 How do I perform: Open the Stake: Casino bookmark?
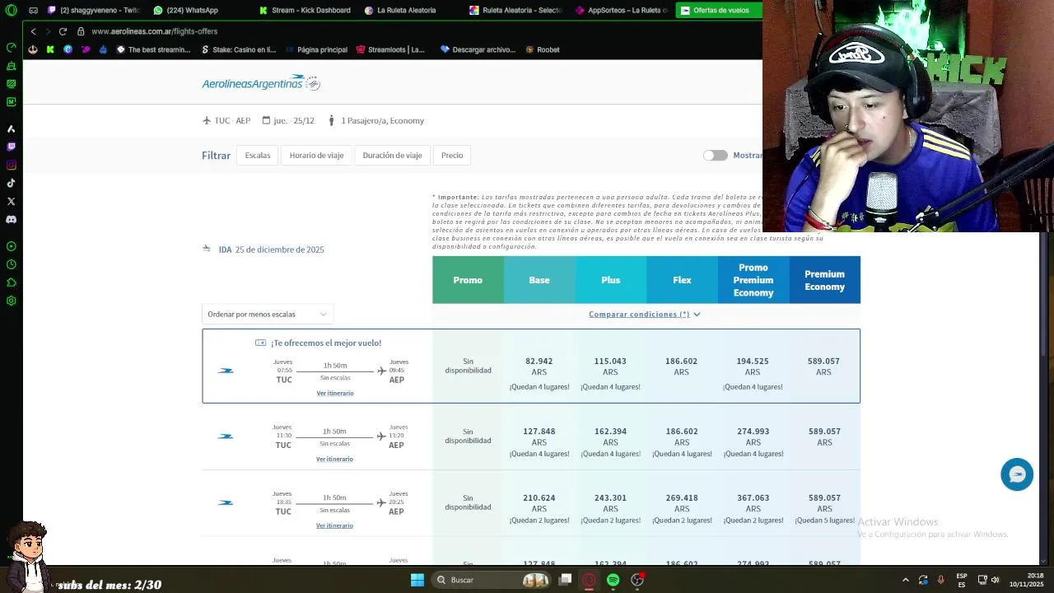coord(239,49)
